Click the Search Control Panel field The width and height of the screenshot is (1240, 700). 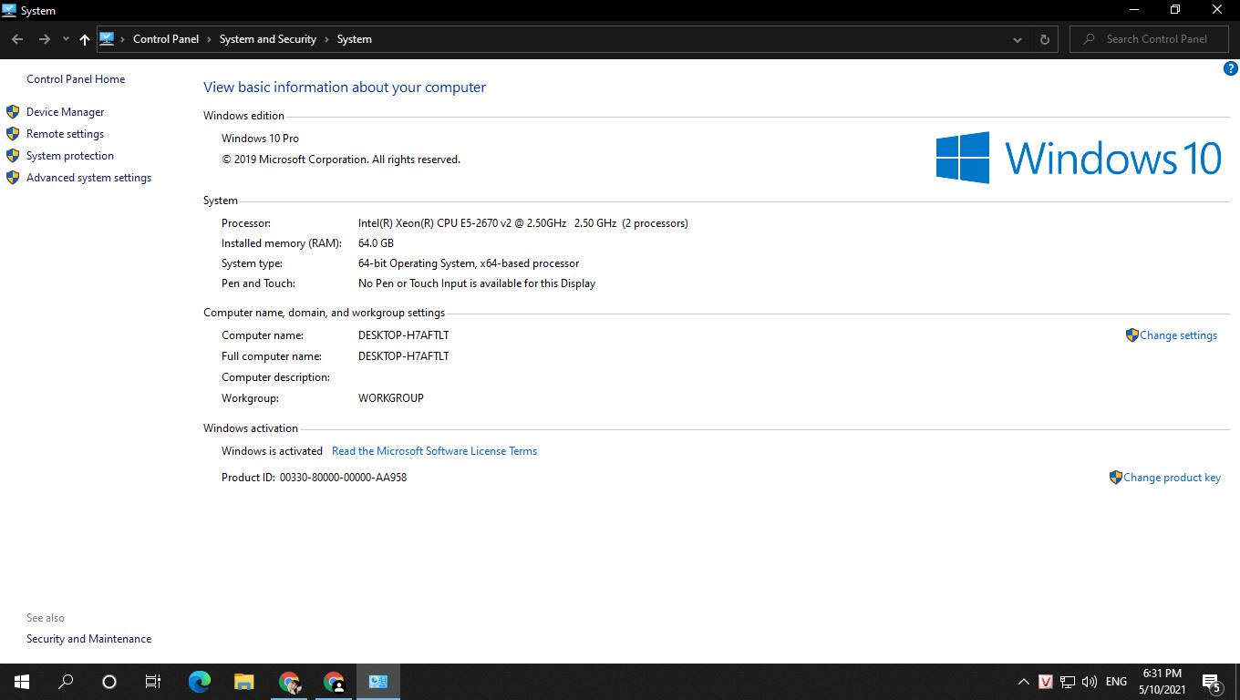coord(1156,39)
